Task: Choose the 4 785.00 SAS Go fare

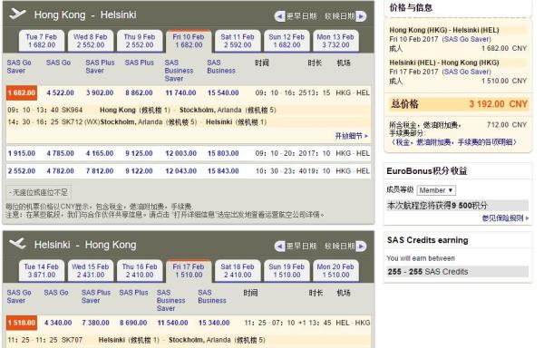Action: pyautogui.click(x=61, y=153)
